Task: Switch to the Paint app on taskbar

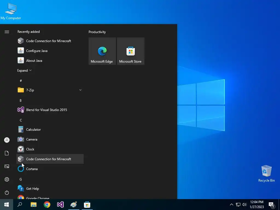Action: 74,205
